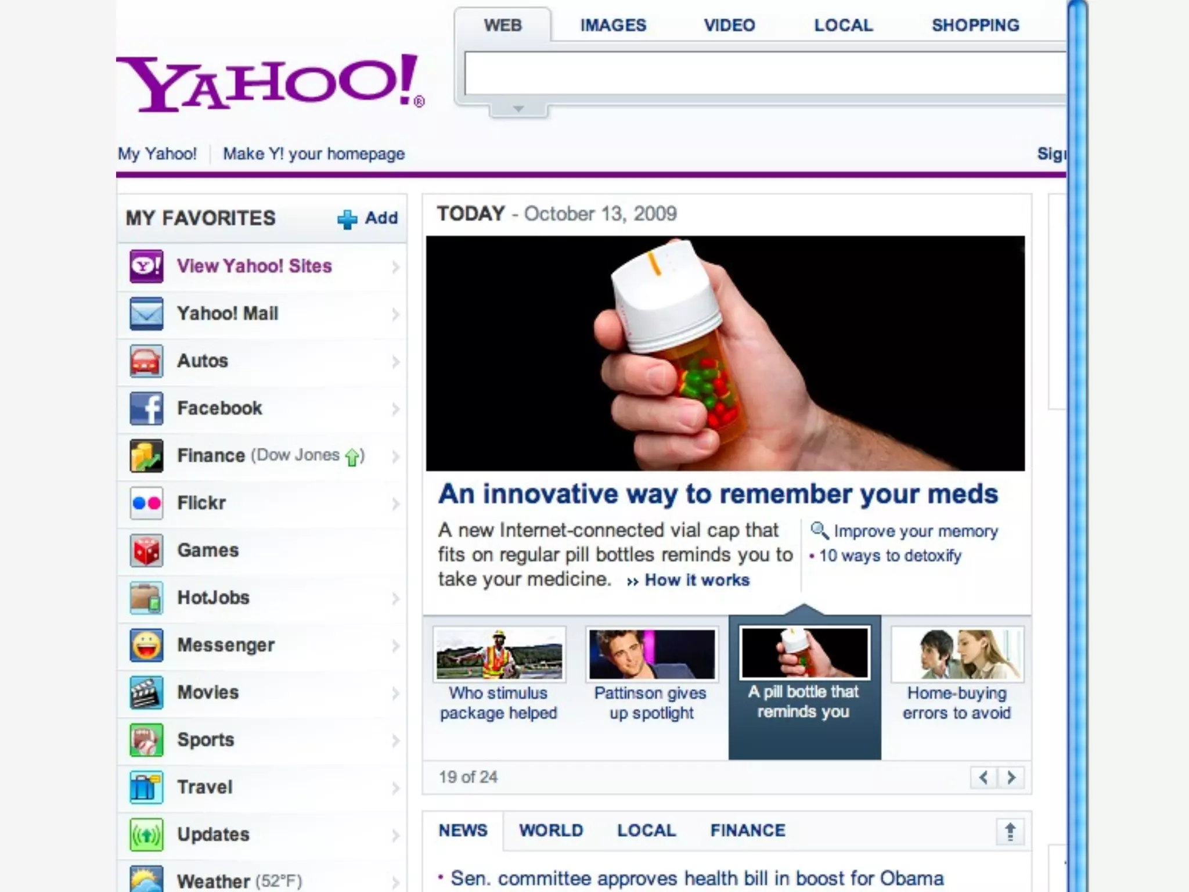The height and width of the screenshot is (892, 1189).
Task: Open the Yahoo! Mail envelope icon
Action: click(x=146, y=314)
